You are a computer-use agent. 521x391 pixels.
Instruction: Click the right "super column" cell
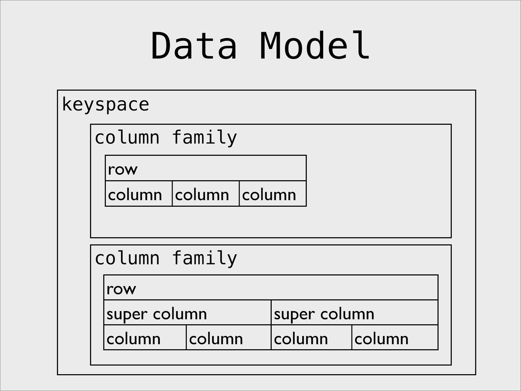(x=355, y=313)
